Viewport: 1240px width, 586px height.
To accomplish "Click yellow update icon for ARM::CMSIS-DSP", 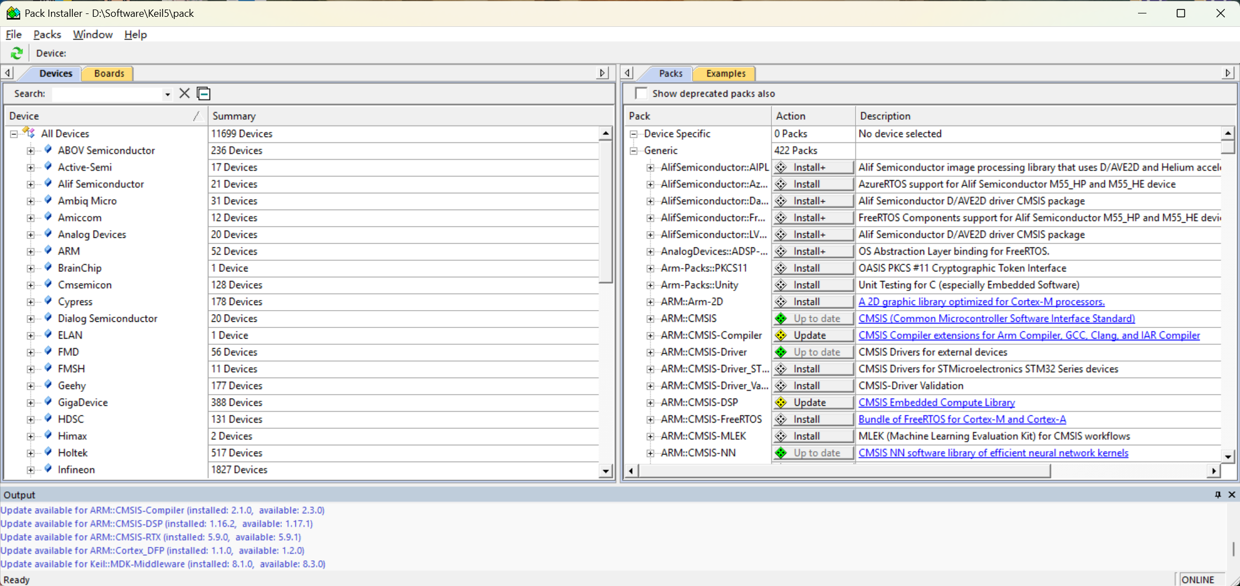I will pos(781,402).
